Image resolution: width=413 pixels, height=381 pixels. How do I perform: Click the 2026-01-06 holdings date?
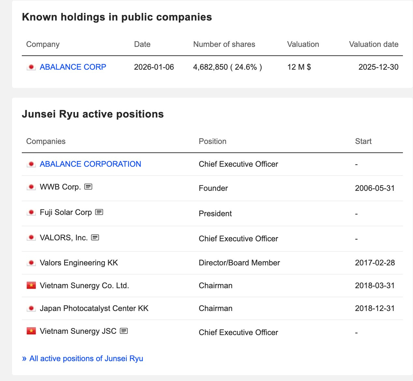(x=154, y=67)
